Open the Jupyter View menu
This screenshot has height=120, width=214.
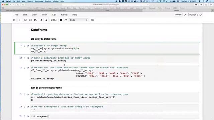click(34, 15)
